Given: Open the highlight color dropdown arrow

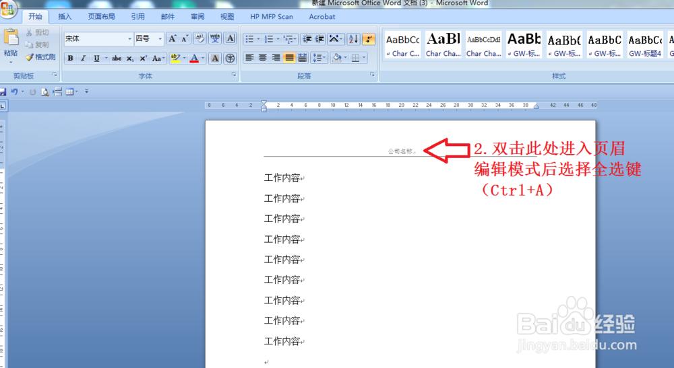Looking at the screenshot, I should (x=185, y=59).
